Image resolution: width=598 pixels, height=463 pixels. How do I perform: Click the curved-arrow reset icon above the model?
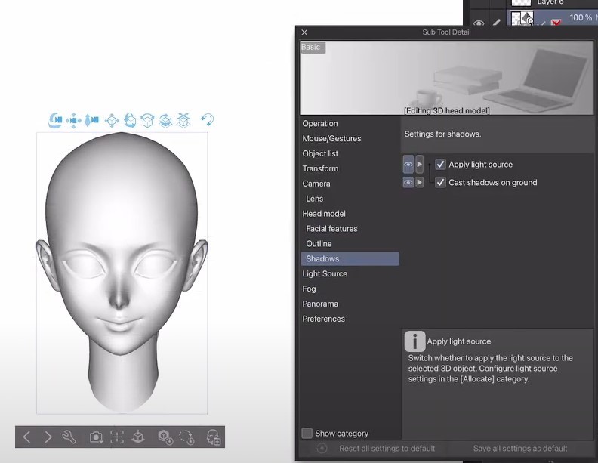coord(207,120)
